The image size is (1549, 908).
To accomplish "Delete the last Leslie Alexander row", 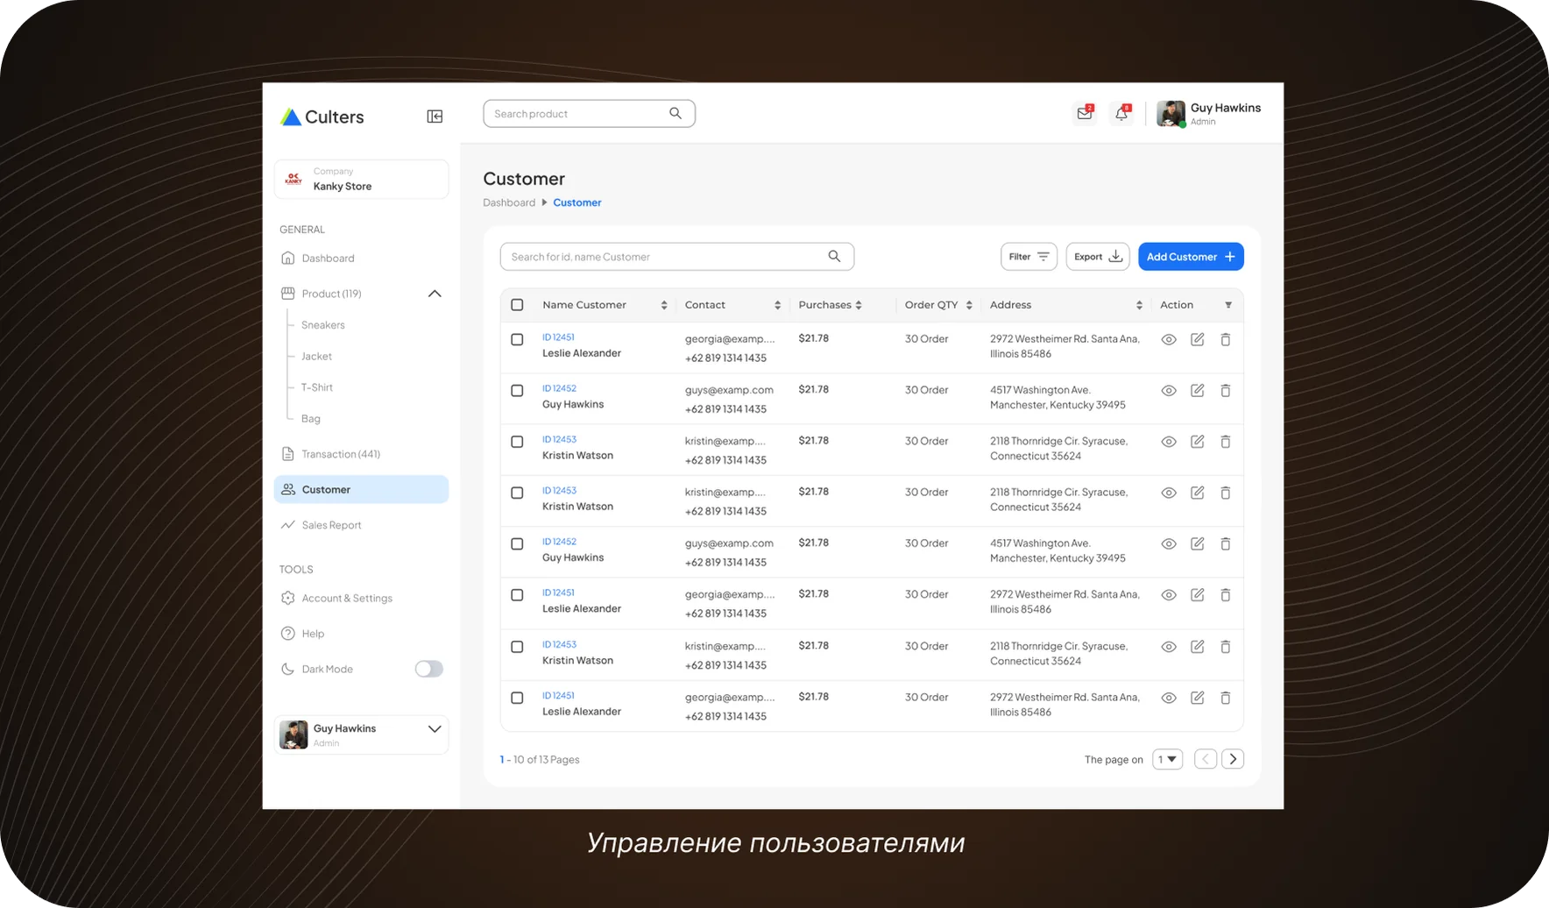I will pos(1226,698).
